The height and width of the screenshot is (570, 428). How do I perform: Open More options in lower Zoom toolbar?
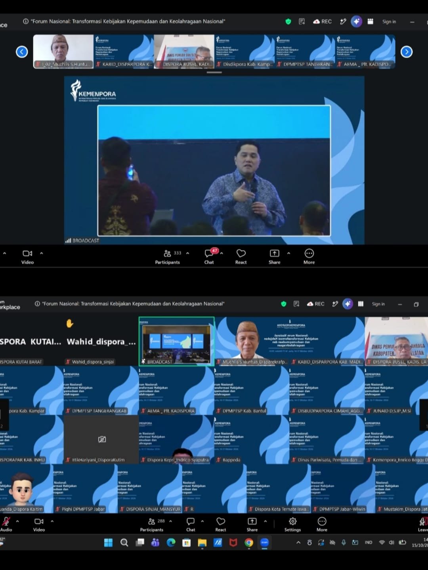322,524
